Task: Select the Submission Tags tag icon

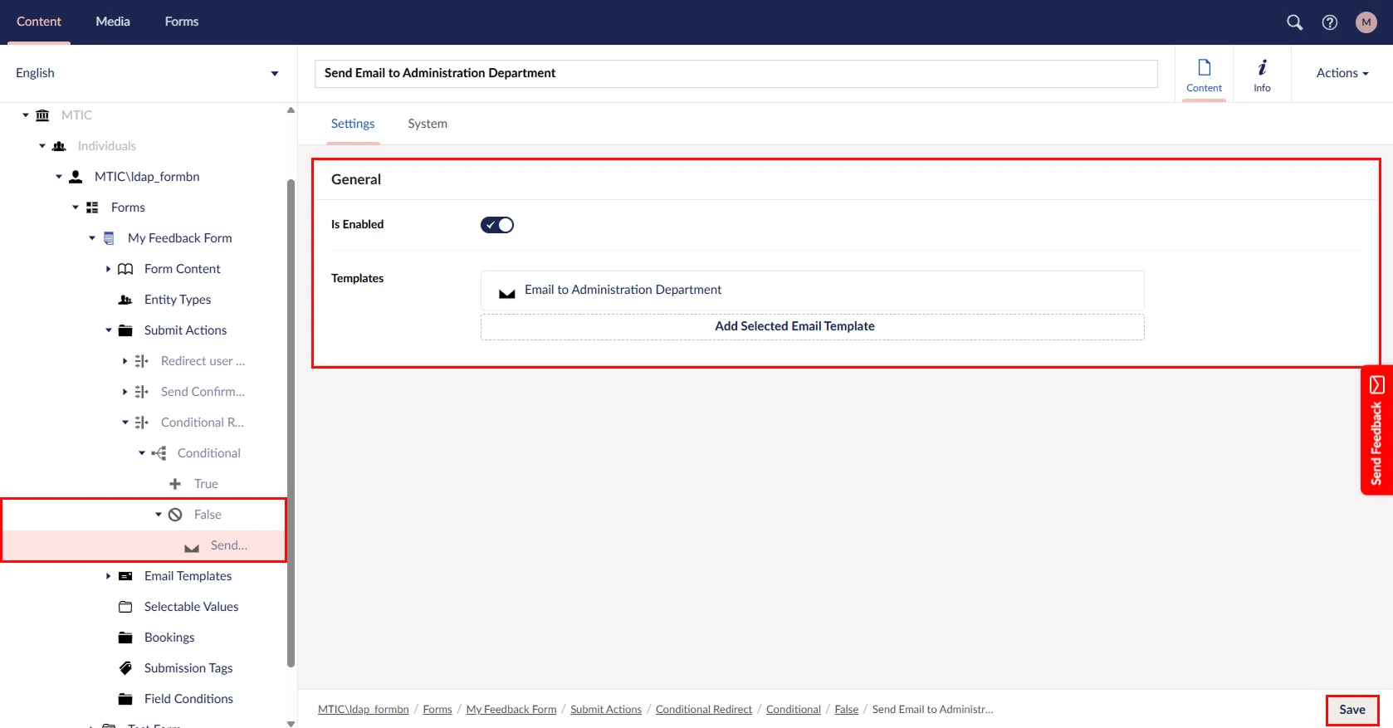Action: tap(125, 668)
